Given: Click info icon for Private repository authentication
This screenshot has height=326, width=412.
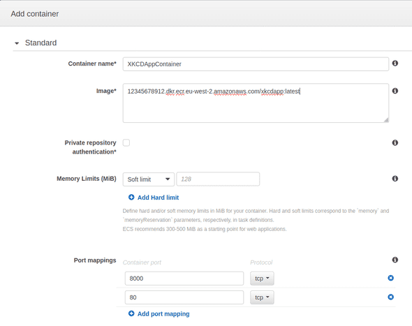Looking at the screenshot, I should tap(395, 142).
